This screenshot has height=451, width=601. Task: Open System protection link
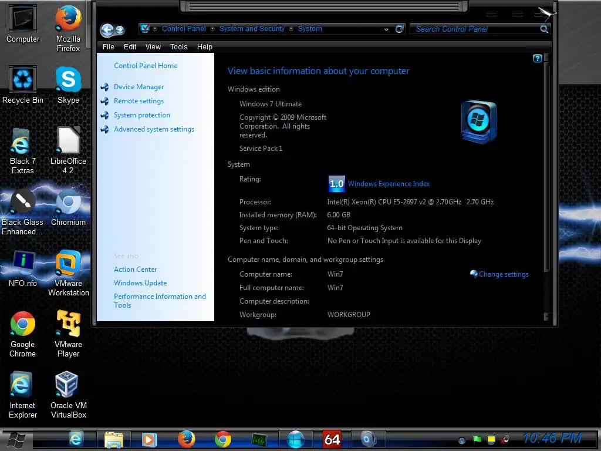142,115
